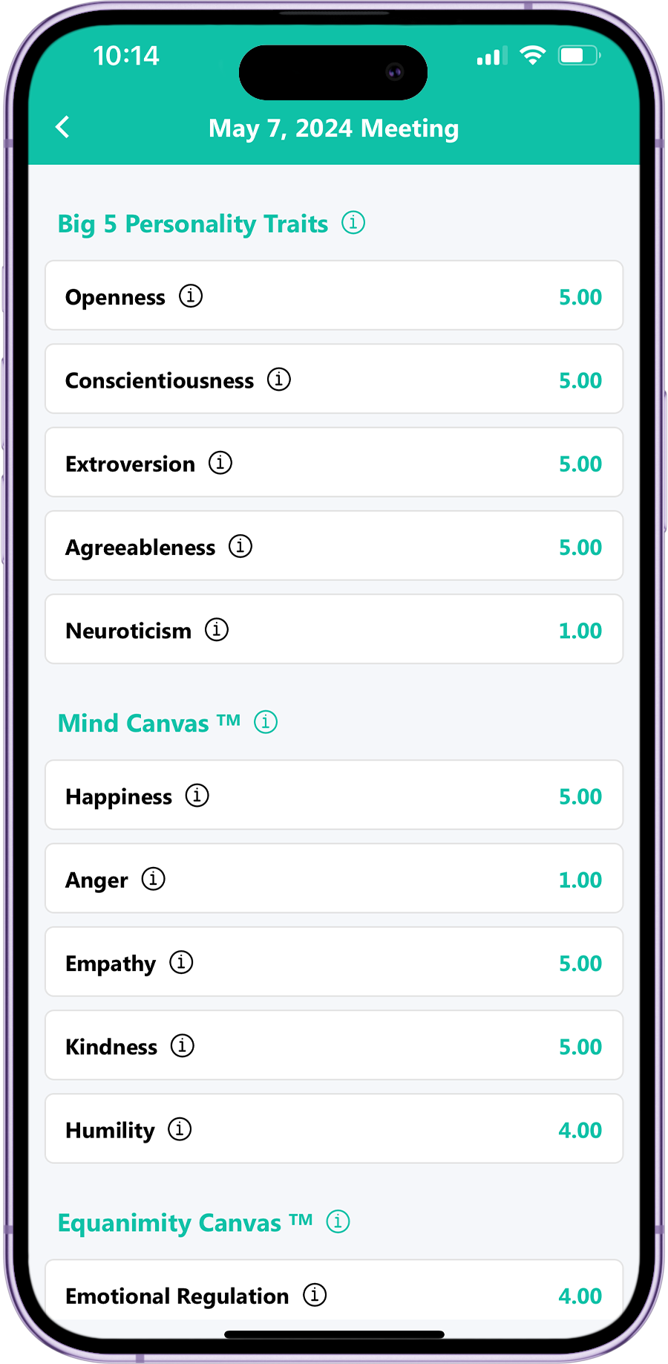The width and height of the screenshot is (668, 1364).
Task: Show info for Humility
Action: (180, 1129)
